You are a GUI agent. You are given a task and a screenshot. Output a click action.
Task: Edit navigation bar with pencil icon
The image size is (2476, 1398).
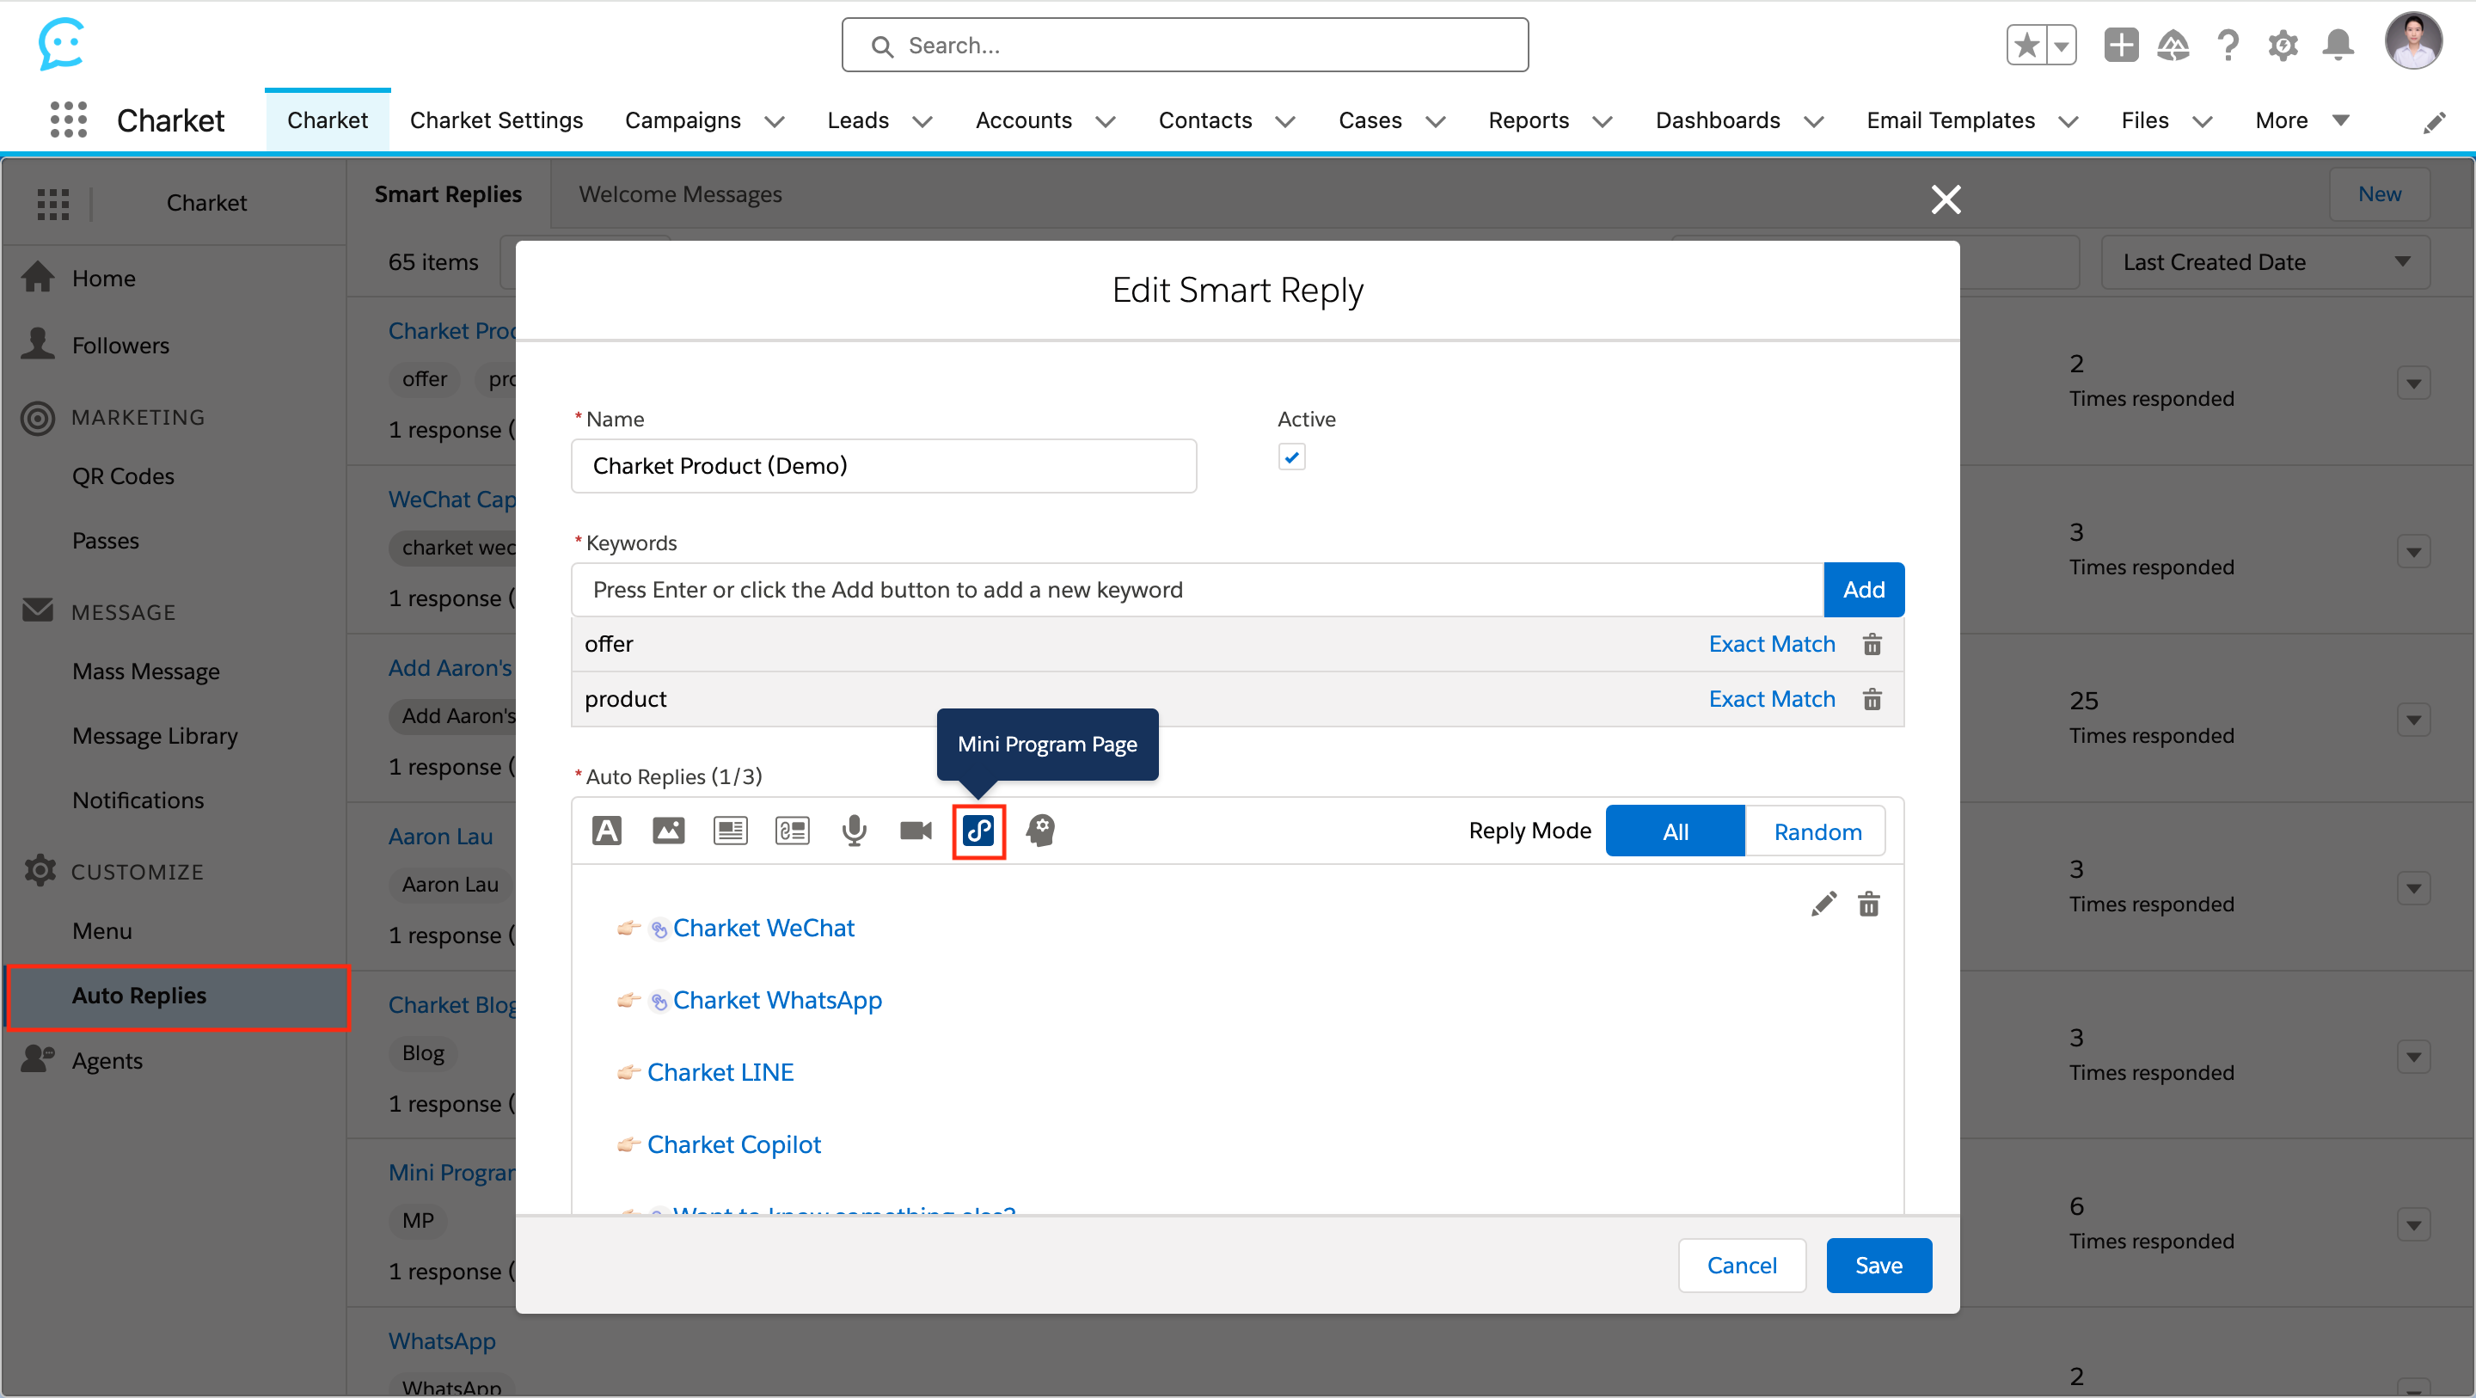2435,122
